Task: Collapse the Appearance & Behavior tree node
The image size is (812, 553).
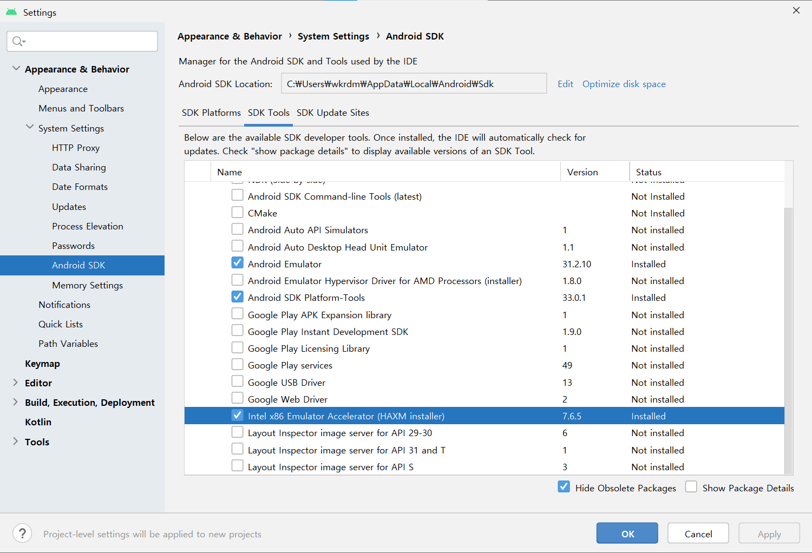Action: pos(16,69)
